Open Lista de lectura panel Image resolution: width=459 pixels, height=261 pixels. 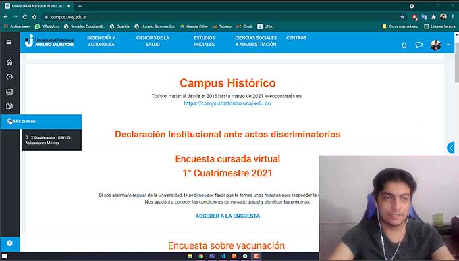pyautogui.click(x=439, y=26)
